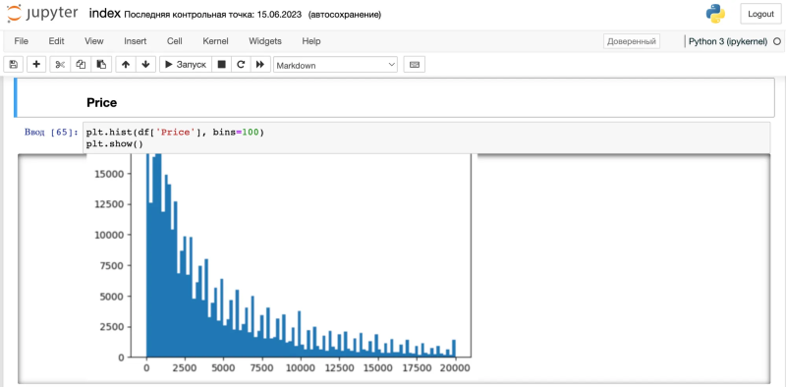Open the Cell menu
This screenshot has width=786, height=387.
coord(175,41)
